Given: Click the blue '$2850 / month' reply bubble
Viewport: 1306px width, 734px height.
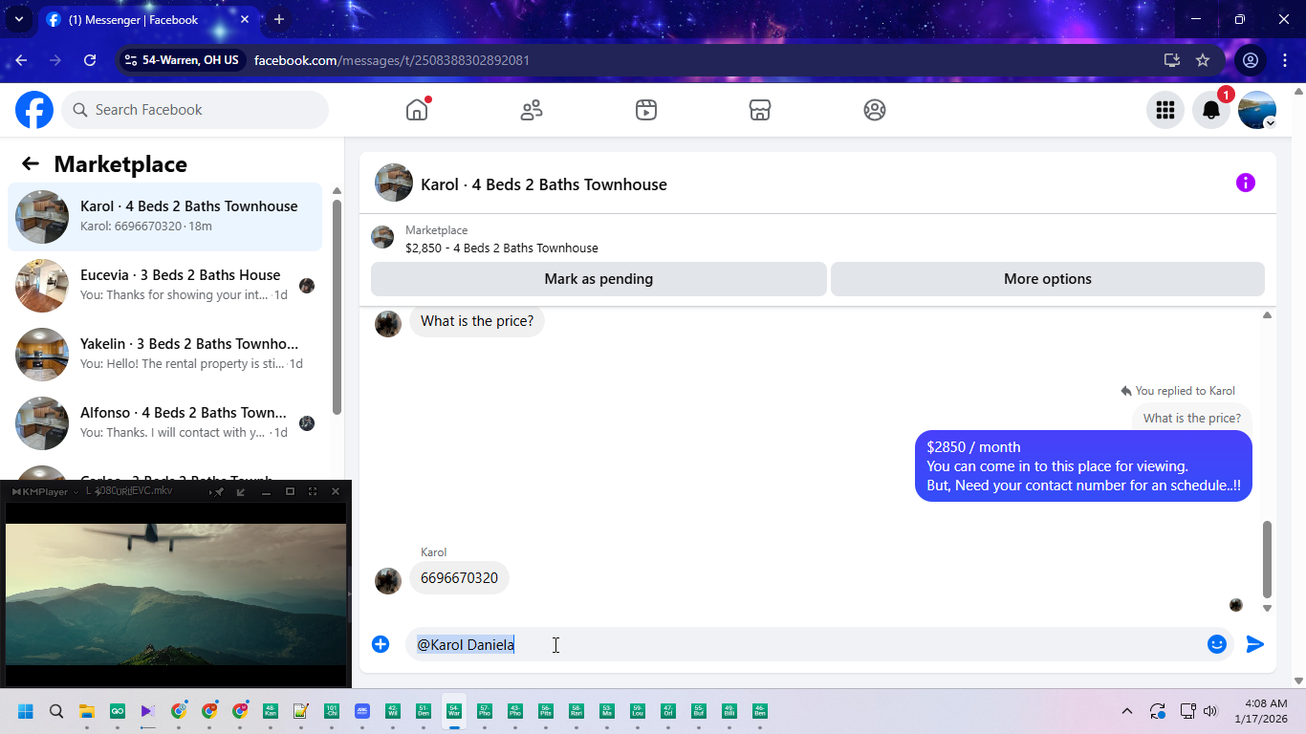Looking at the screenshot, I should click(x=1083, y=466).
